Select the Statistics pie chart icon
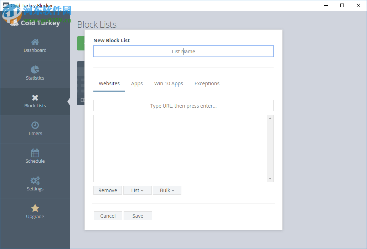This screenshot has width=367, height=249. click(x=35, y=70)
